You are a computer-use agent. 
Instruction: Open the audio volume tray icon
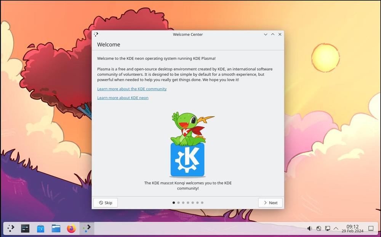[x=309, y=228]
